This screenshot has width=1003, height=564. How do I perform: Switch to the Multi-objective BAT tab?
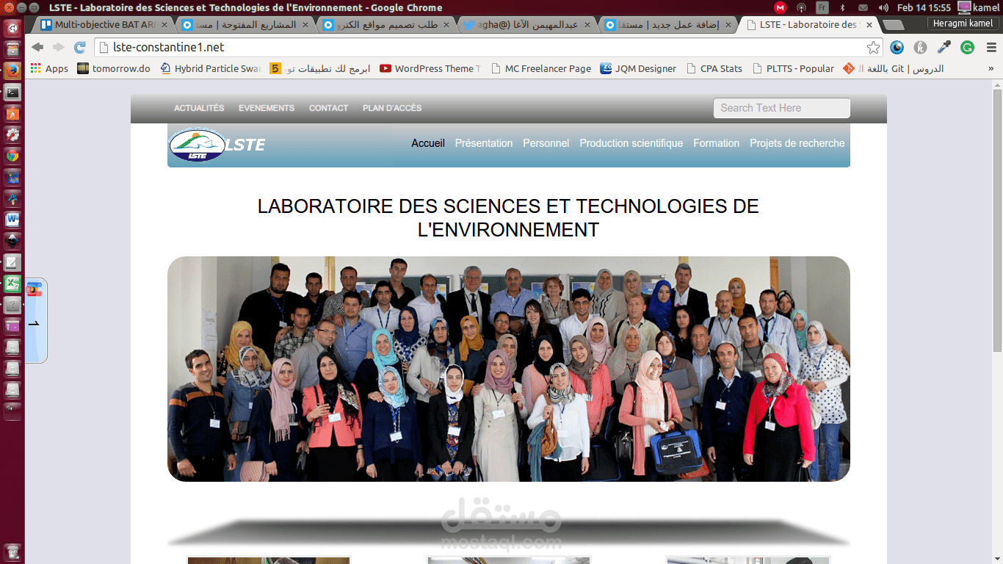point(104,24)
